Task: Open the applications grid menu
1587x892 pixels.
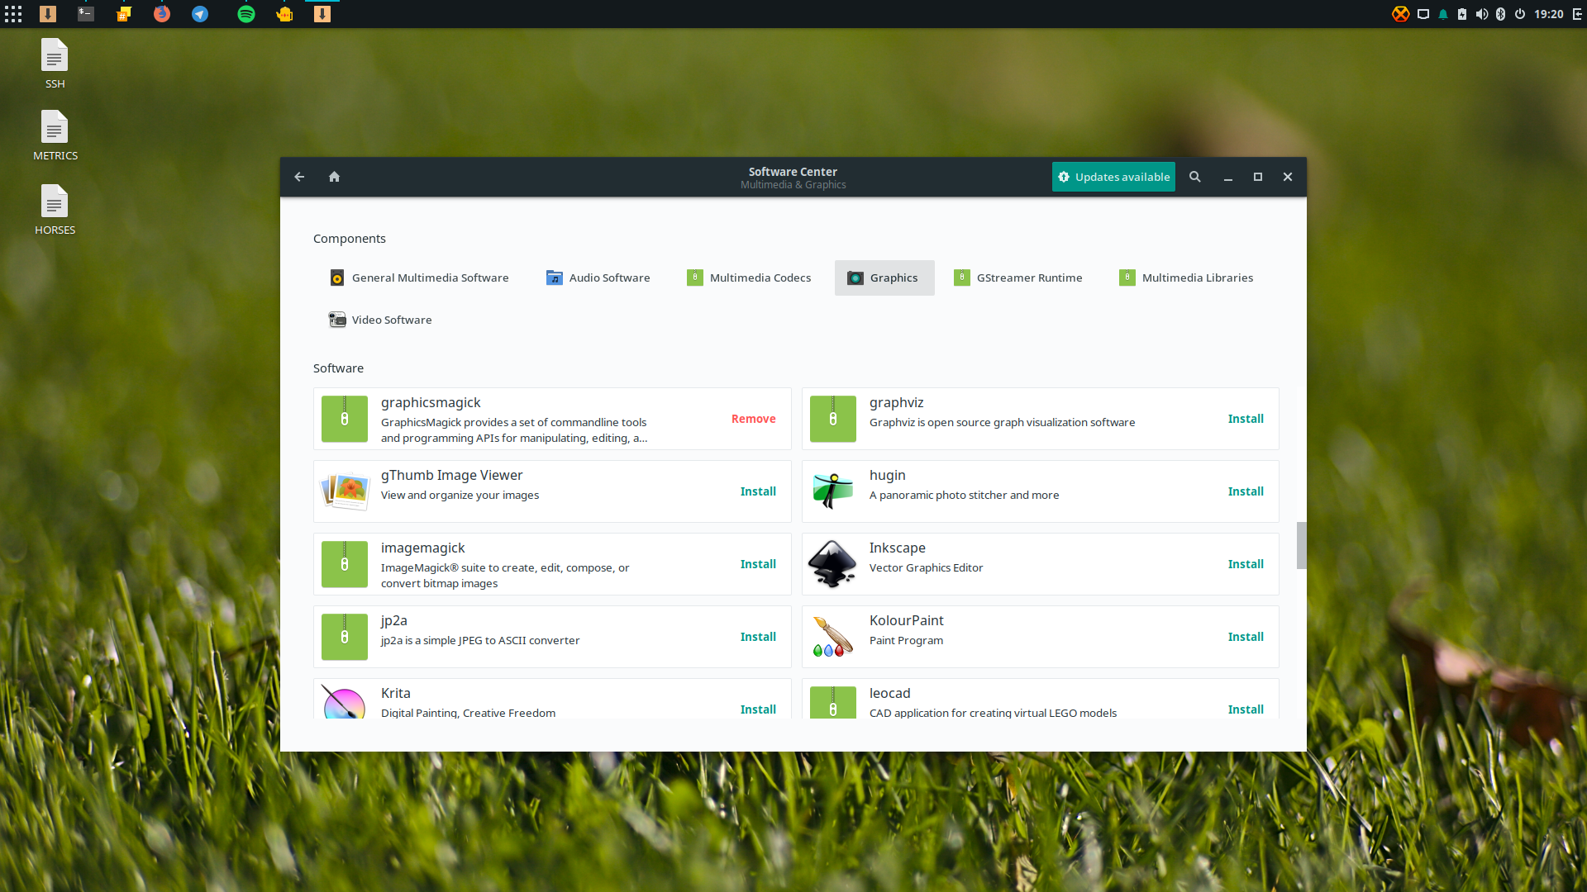Action: tap(13, 14)
